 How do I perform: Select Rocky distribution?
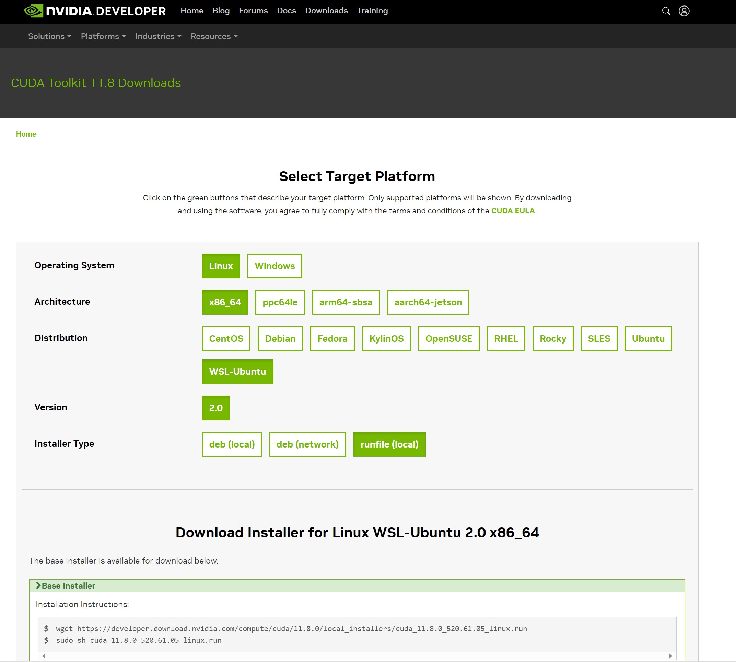tap(553, 339)
